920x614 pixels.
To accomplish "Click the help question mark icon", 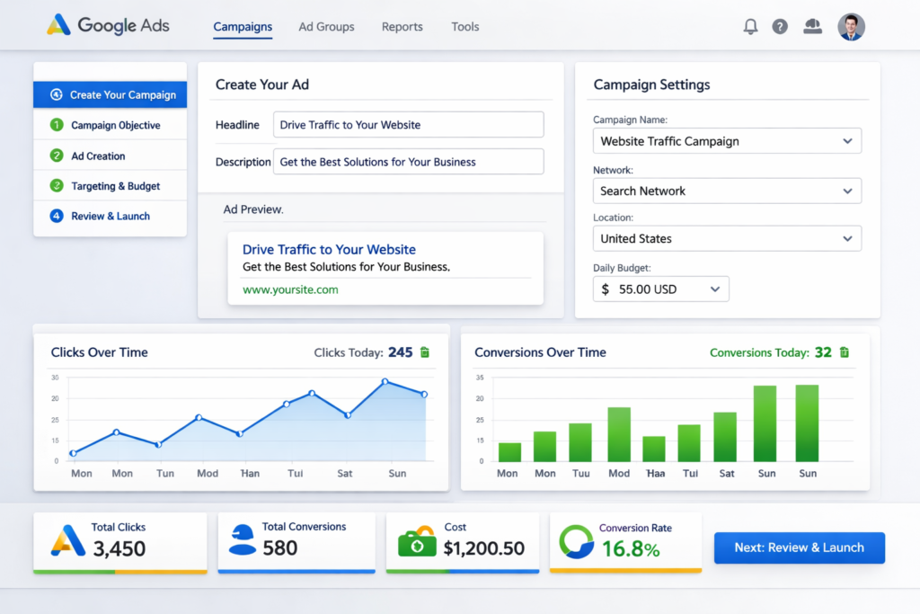I will (780, 26).
